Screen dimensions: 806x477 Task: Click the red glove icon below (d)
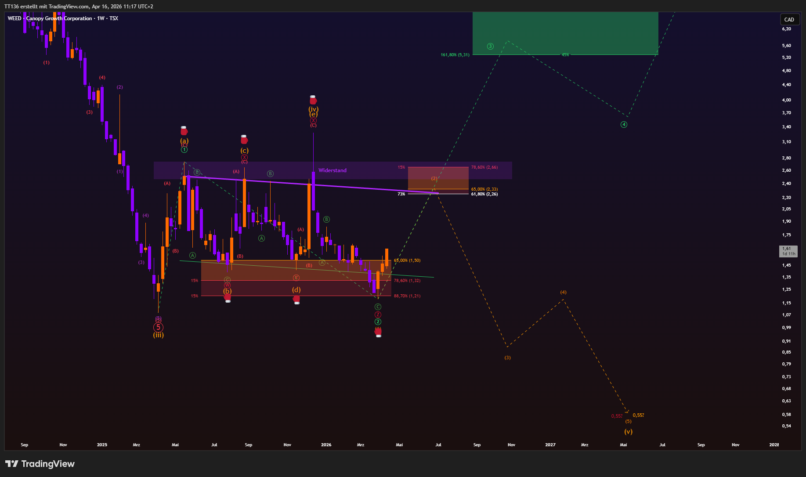(296, 300)
